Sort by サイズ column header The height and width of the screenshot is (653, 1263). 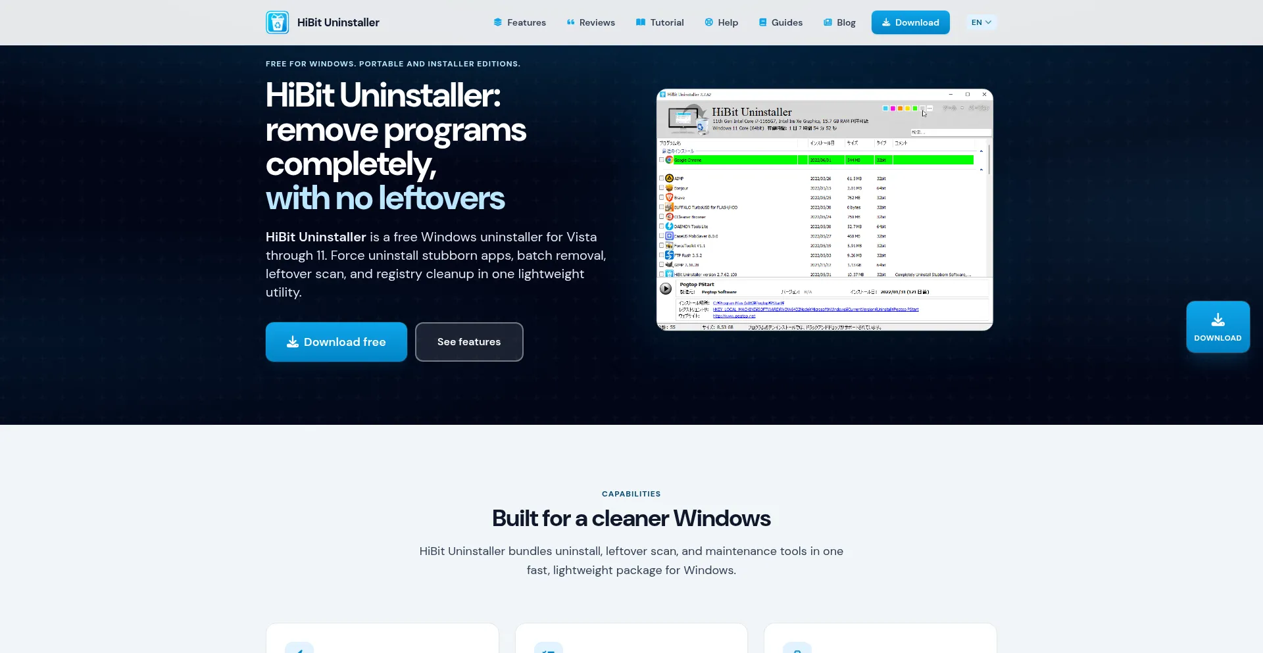click(x=853, y=143)
